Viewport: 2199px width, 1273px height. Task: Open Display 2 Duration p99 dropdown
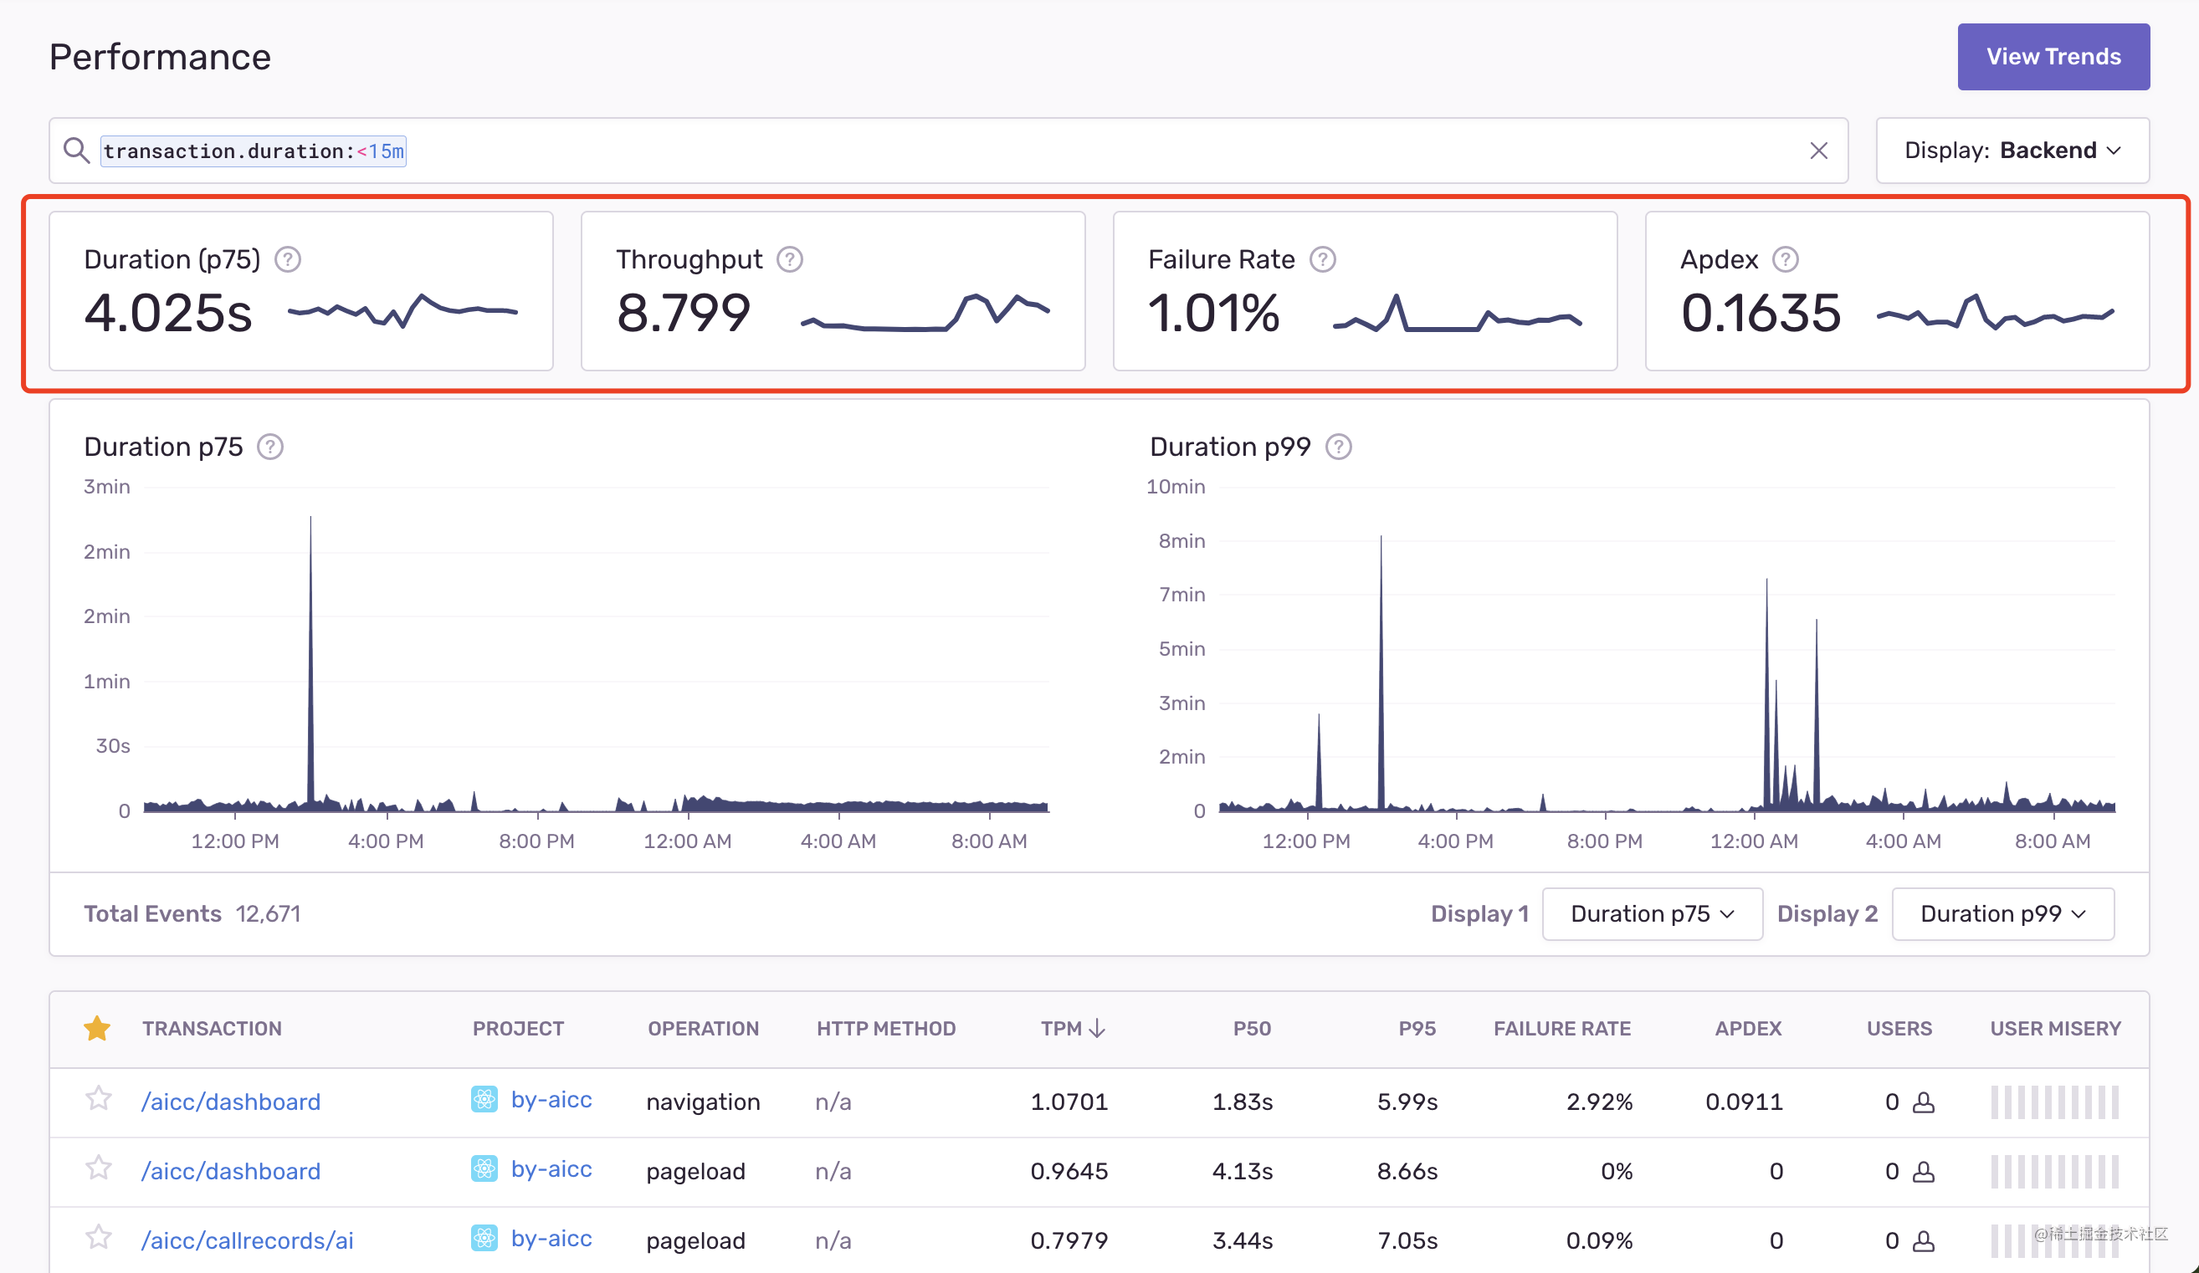coord(2002,913)
